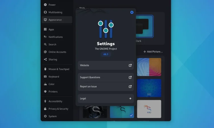This screenshot has width=214, height=128.
Task: Open the Apps settings panel
Action: point(57,29)
